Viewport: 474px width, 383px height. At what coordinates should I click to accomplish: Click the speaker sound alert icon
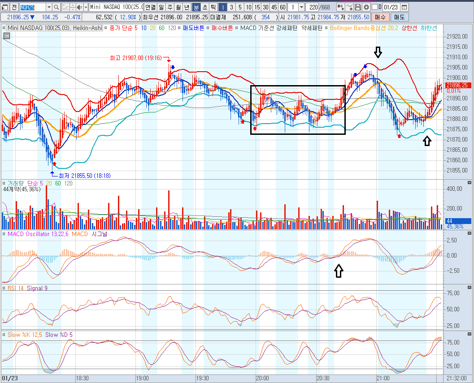pyautogui.click(x=79, y=7)
